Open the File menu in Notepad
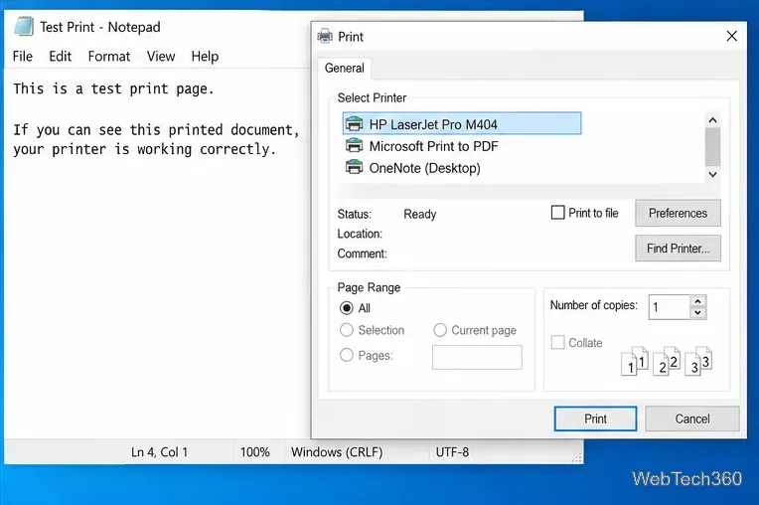This screenshot has width=759, height=505. tap(22, 56)
